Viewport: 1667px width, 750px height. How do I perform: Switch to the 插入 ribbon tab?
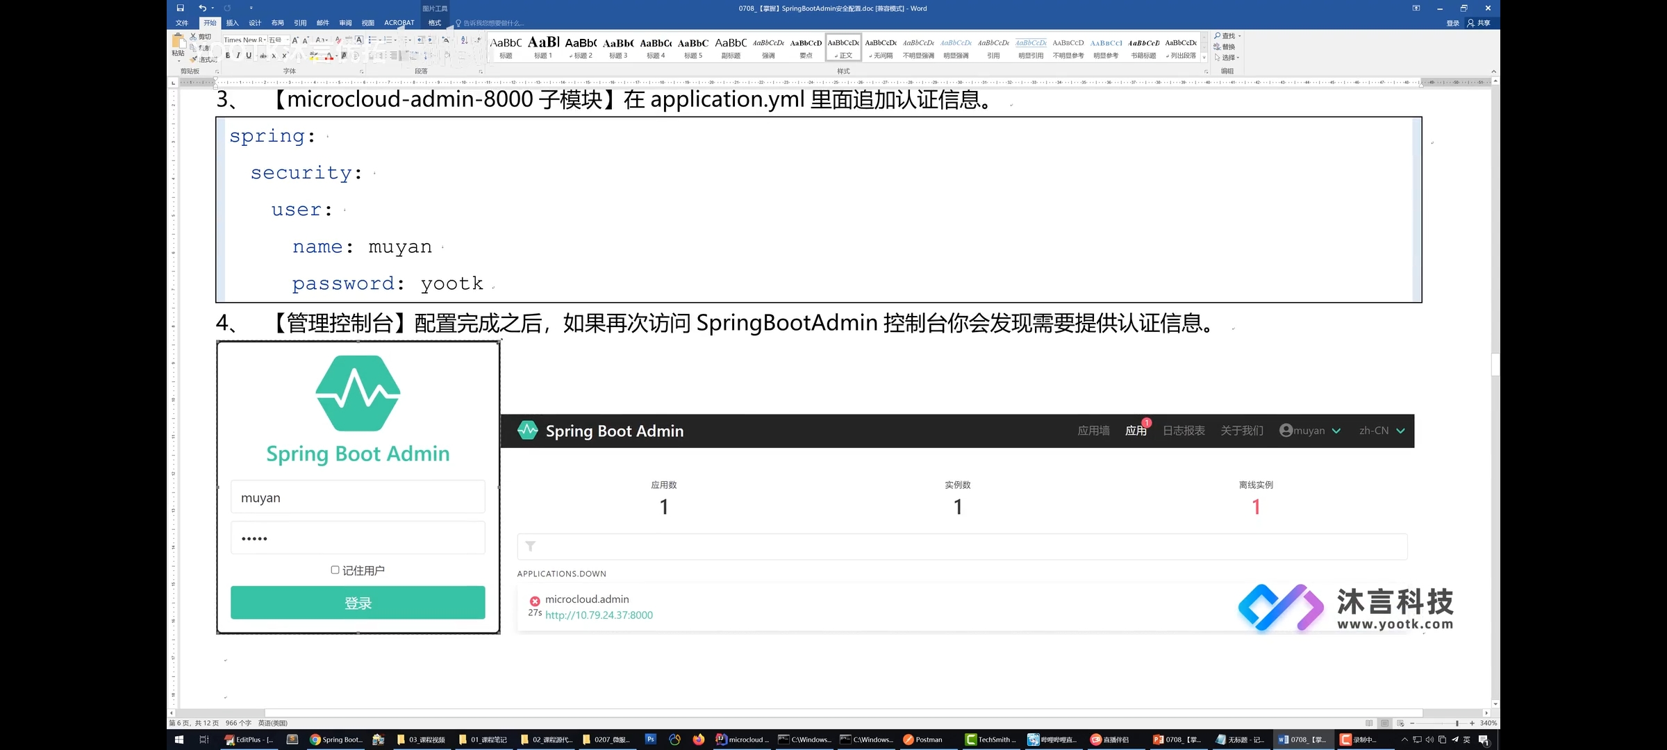tap(232, 23)
